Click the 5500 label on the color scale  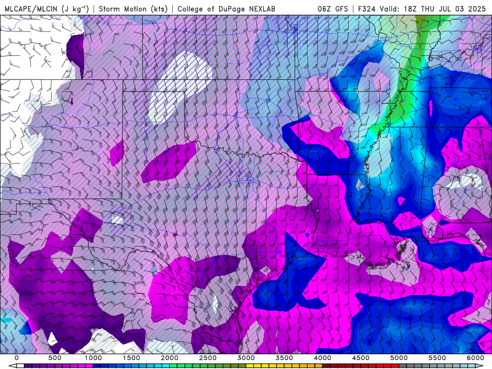pyautogui.click(x=437, y=358)
